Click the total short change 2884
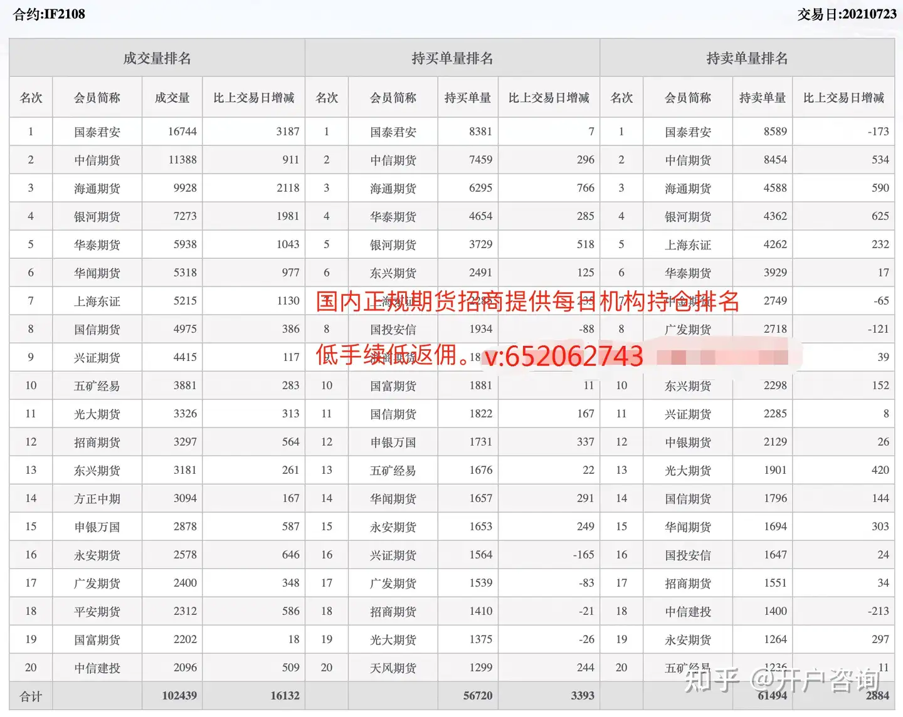This screenshot has height=717, width=903. (x=877, y=696)
